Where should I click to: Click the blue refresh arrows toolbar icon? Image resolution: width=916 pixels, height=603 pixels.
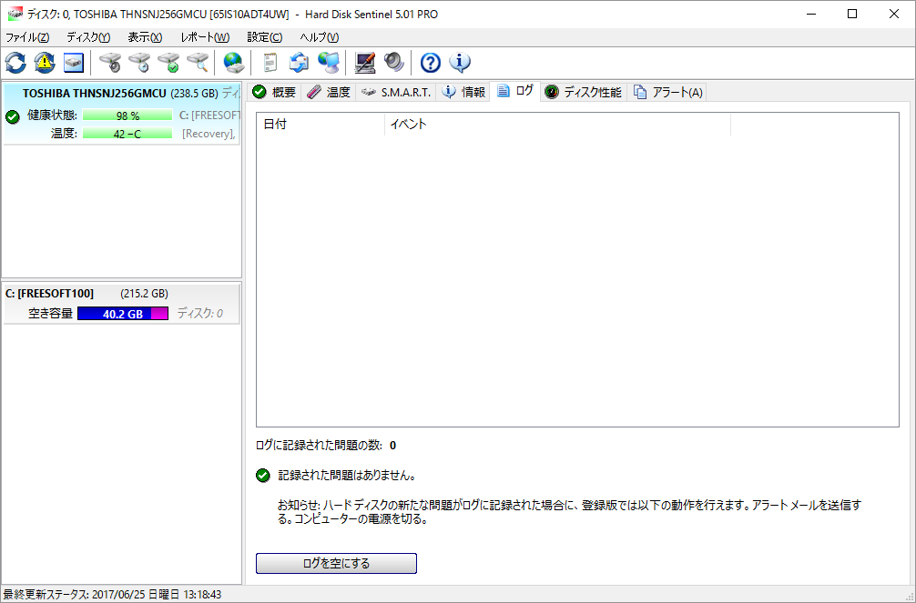15,63
